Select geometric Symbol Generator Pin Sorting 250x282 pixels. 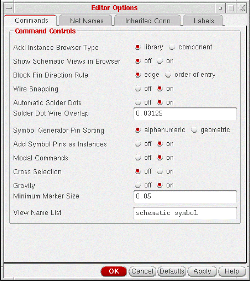[x=194, y=130]
